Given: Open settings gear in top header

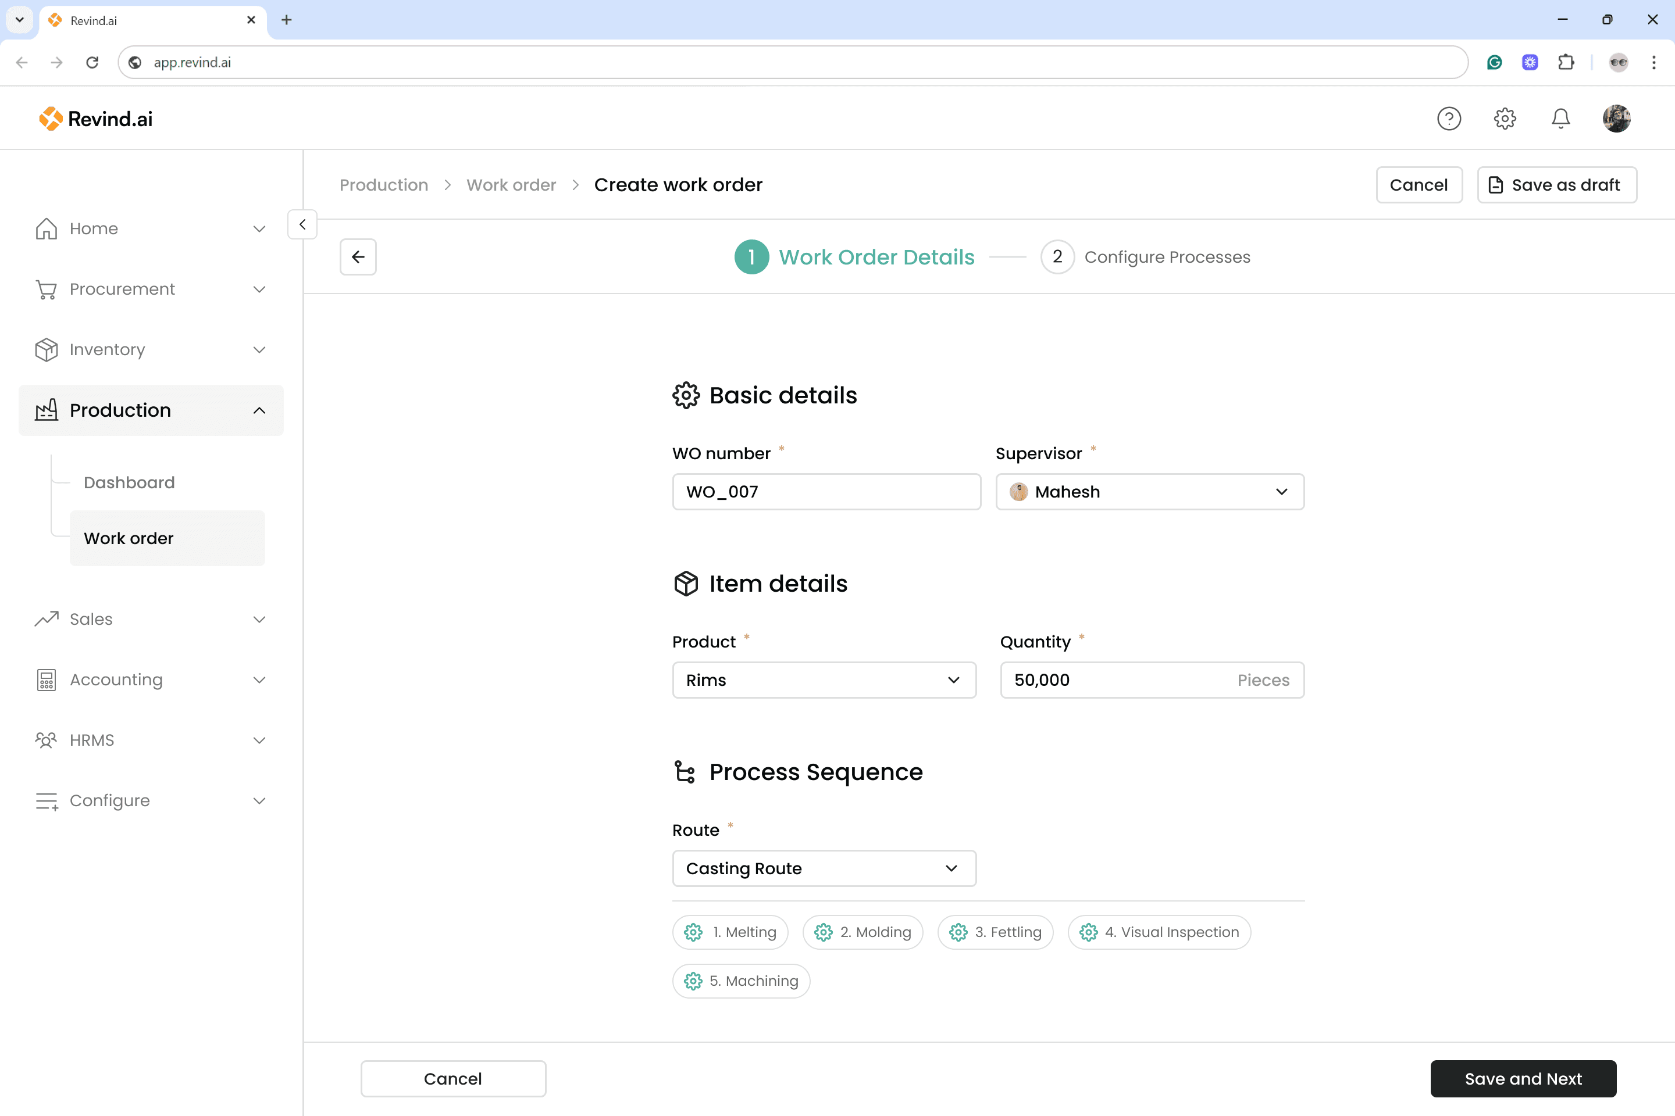Looking at the screenshot, I should 1504,118.
